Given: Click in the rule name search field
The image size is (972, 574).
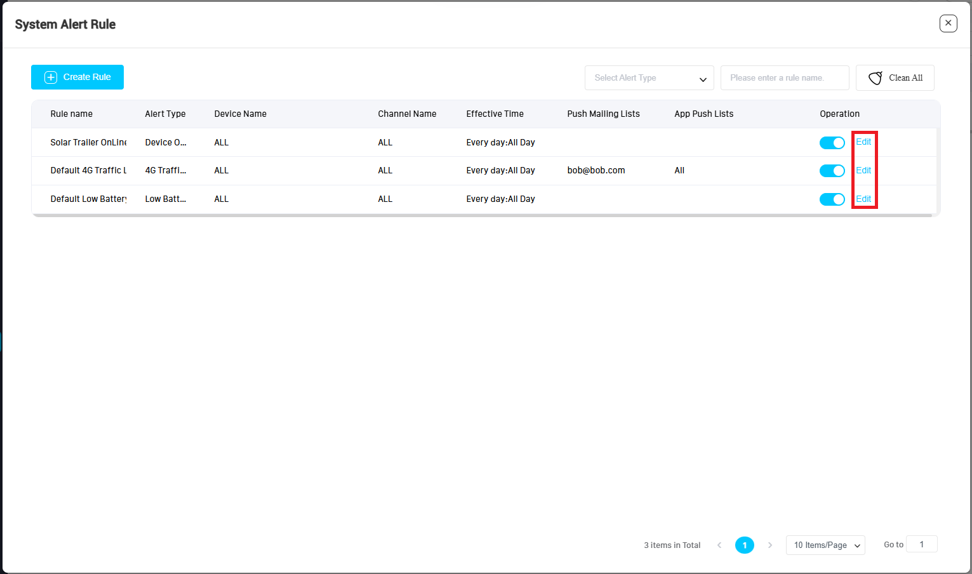Looking at the screenshot, I should click(x=784, y=78).
